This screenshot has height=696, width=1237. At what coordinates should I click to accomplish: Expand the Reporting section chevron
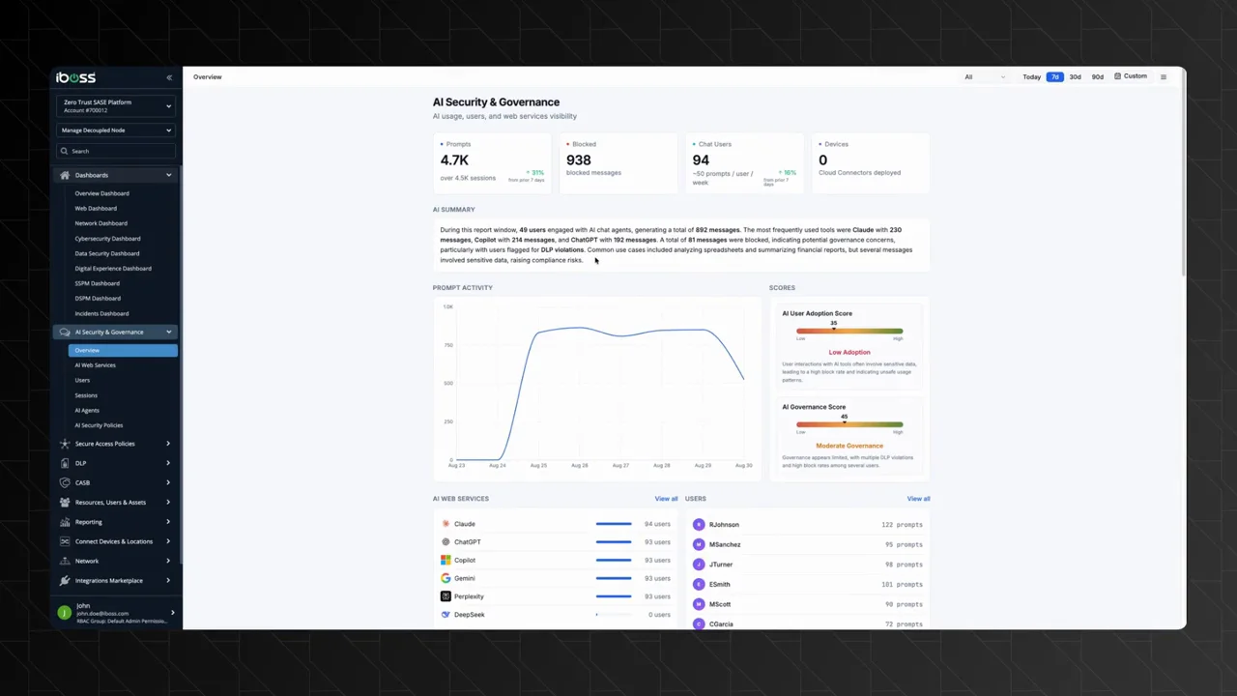click(x=168, y=522)
